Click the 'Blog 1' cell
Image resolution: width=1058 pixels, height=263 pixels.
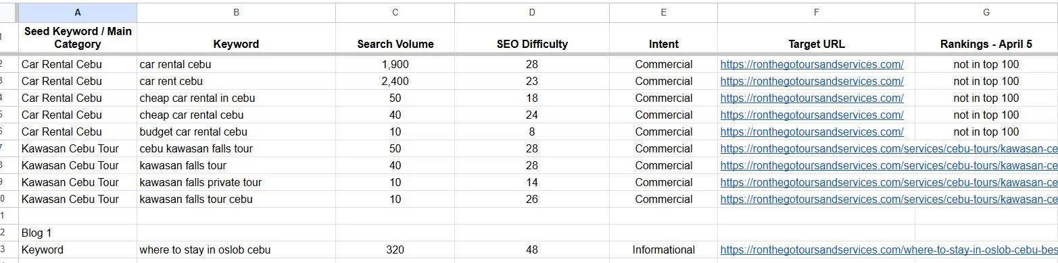point(78,233)
